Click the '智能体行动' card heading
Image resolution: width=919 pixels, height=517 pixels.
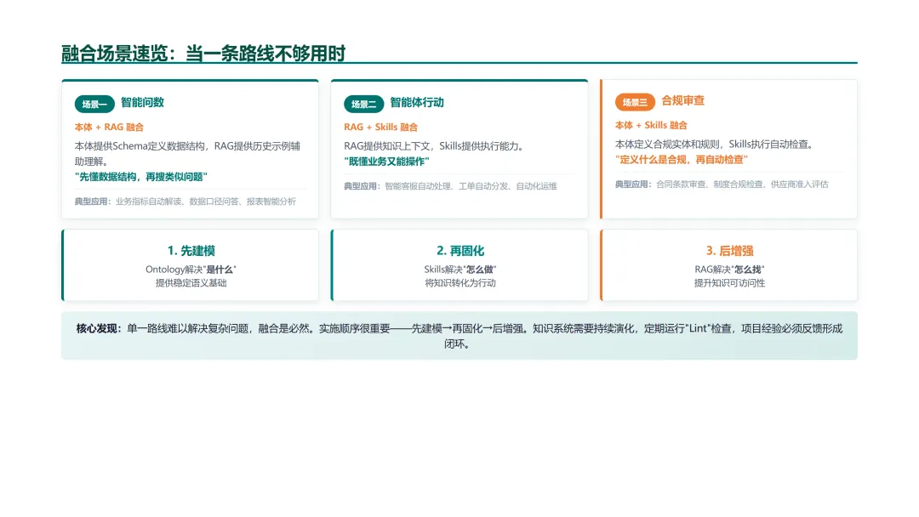coord(417,102)
